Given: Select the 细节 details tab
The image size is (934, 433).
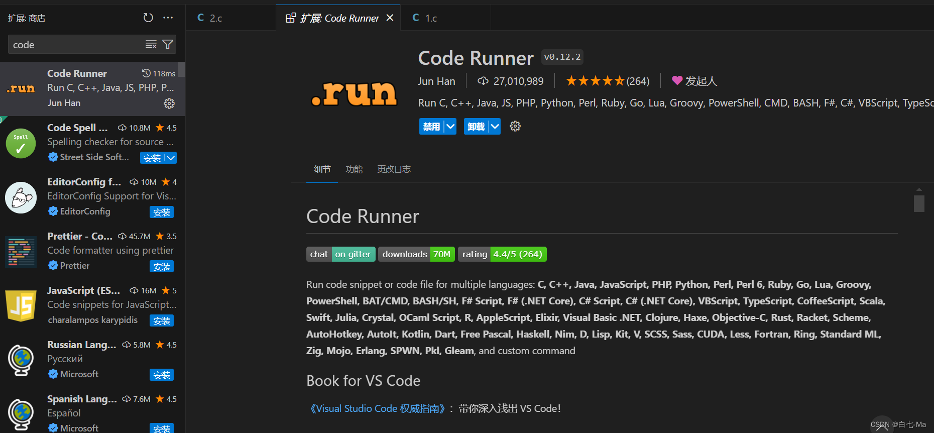Looking at the screenshot, I should pos(322,169).
